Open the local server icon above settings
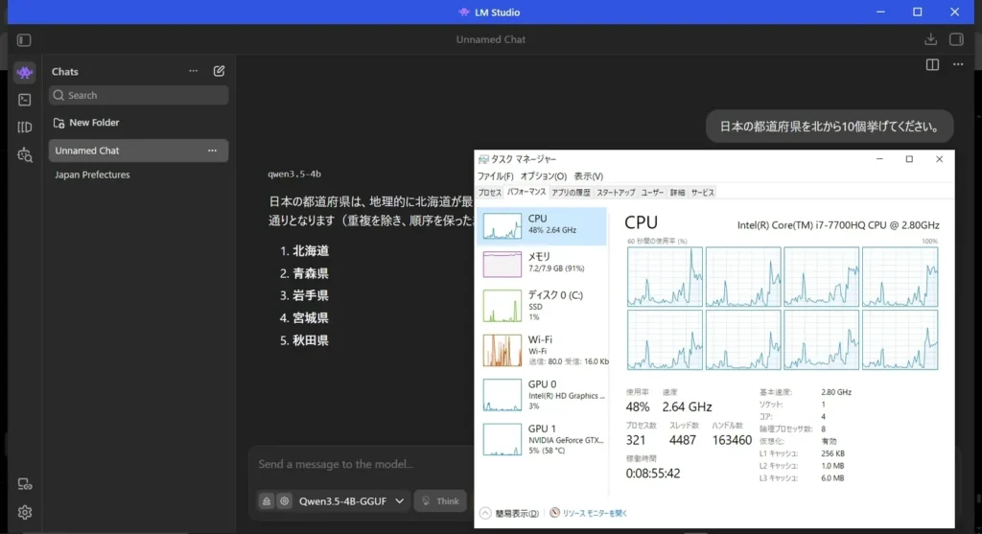Screen dimensions: 982x534 pos(24,484)
